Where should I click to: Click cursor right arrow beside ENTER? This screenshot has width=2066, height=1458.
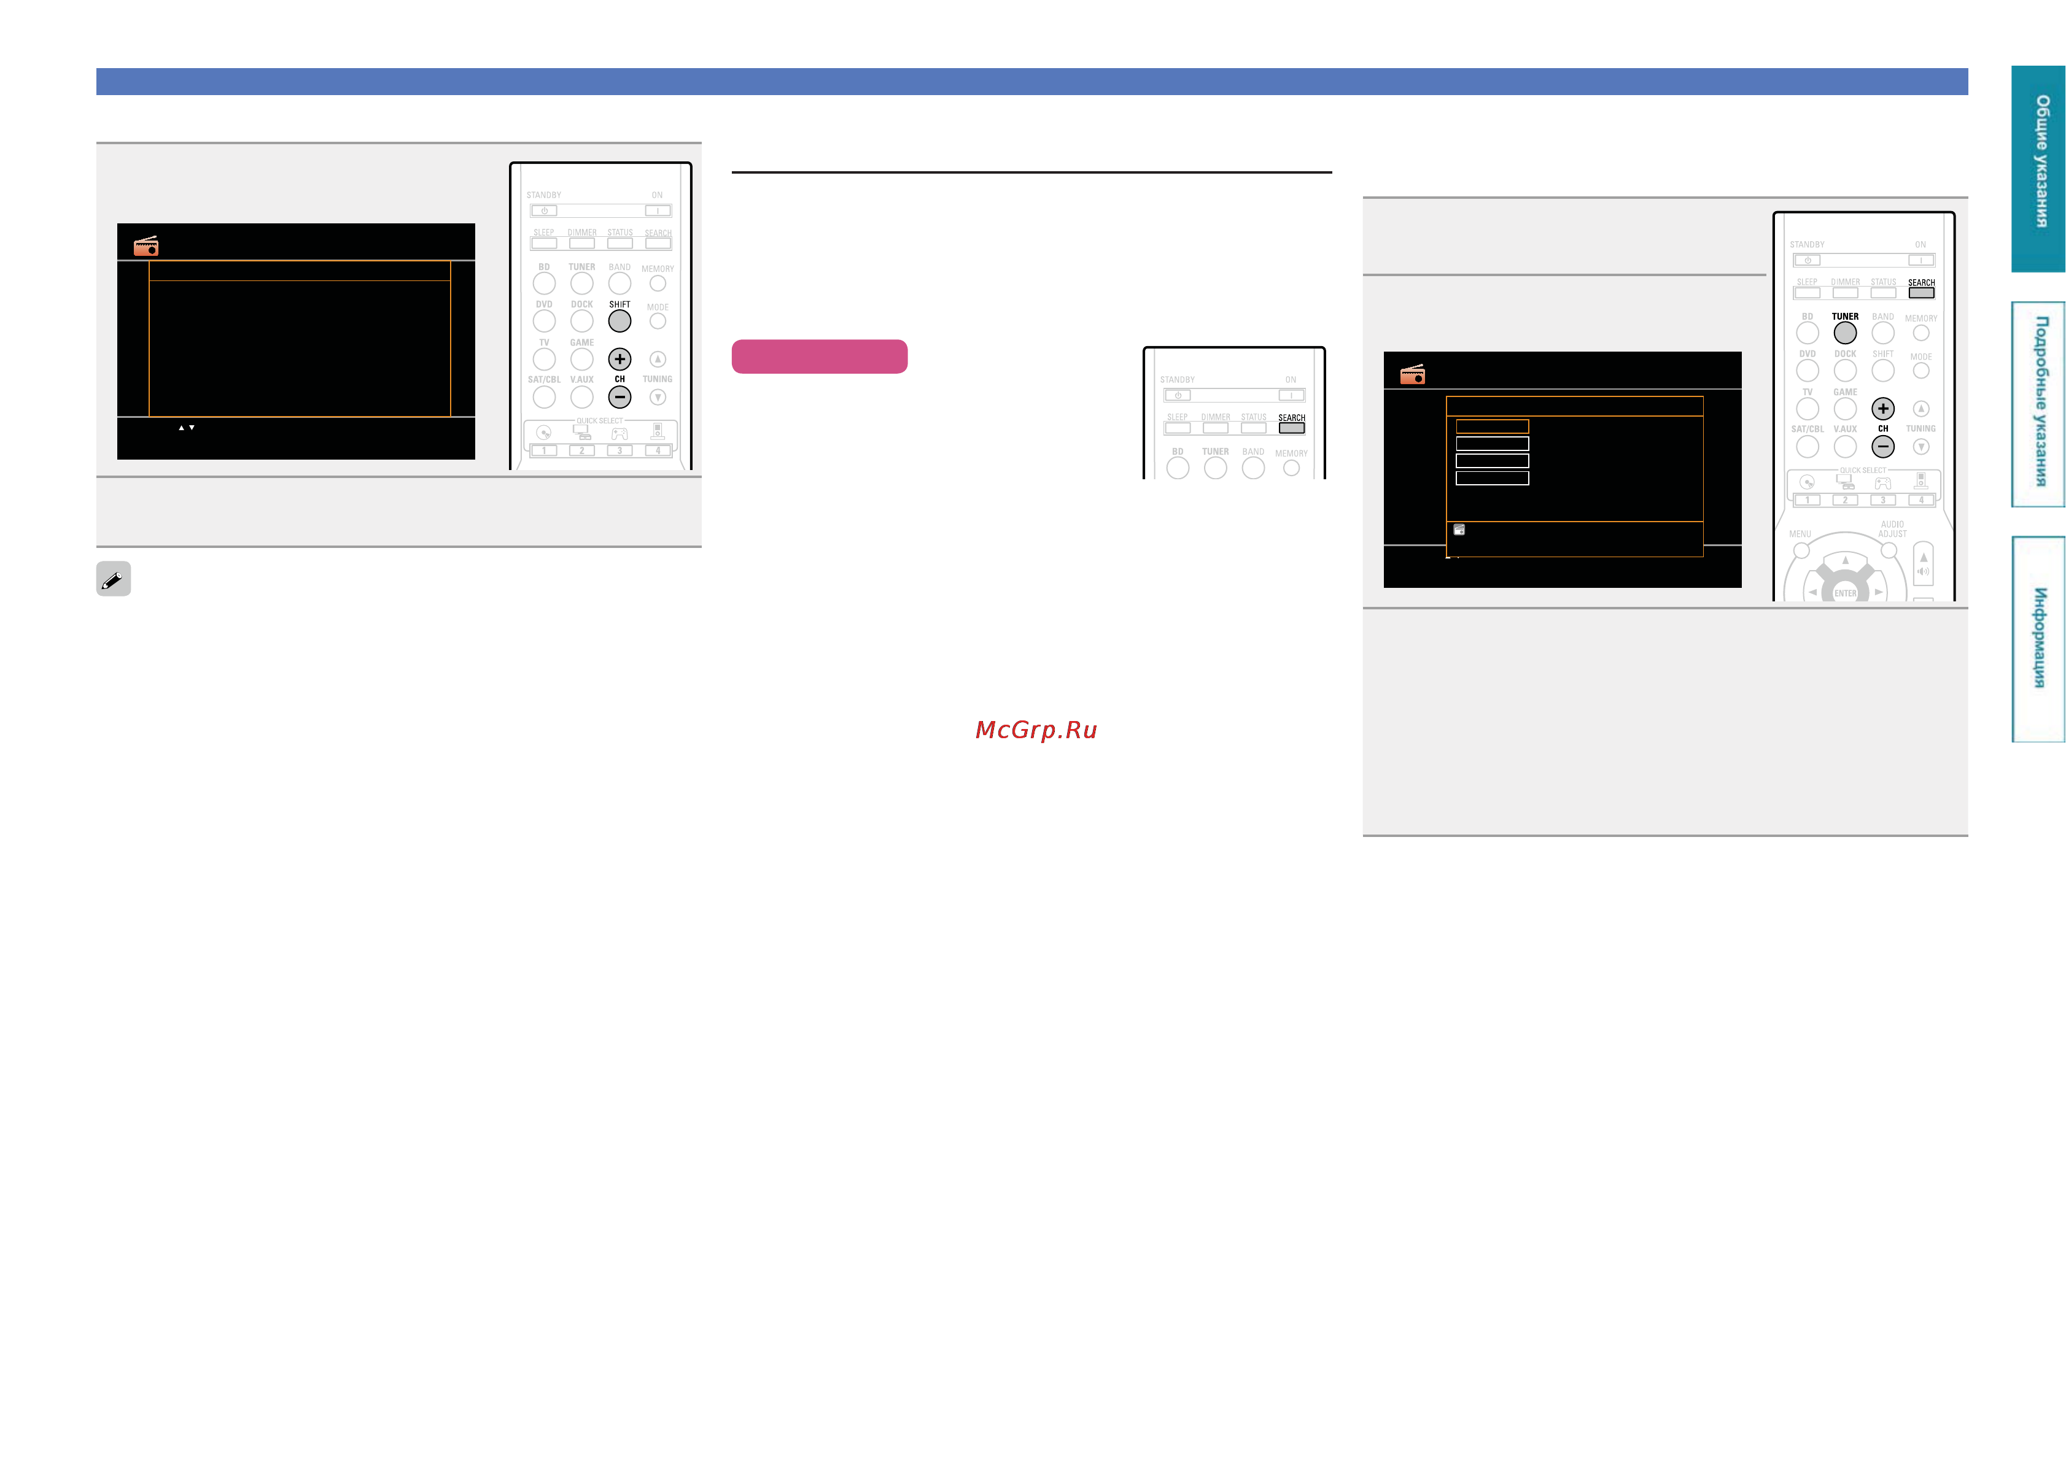pos(1879,592)
